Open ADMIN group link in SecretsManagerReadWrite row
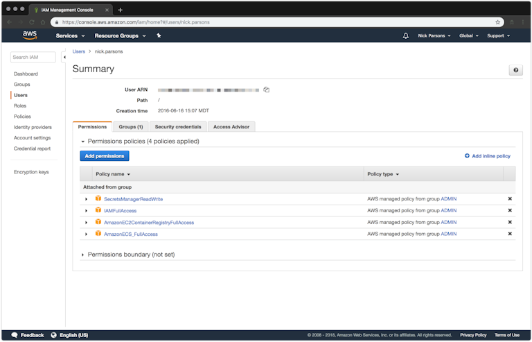Viewport: 532px width, 342px height. click(x=449, y=198)
